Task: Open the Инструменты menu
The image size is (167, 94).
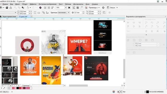Action: (78, 4)
